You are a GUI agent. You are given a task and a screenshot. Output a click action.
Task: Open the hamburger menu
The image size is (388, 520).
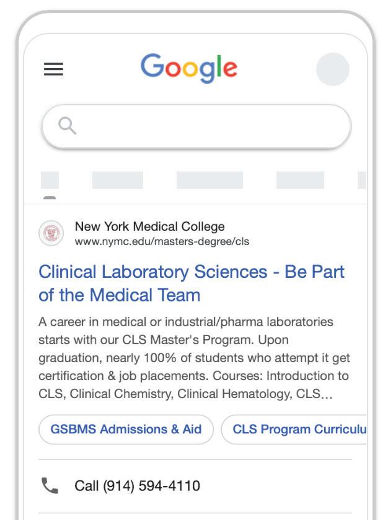pos(53,69)
